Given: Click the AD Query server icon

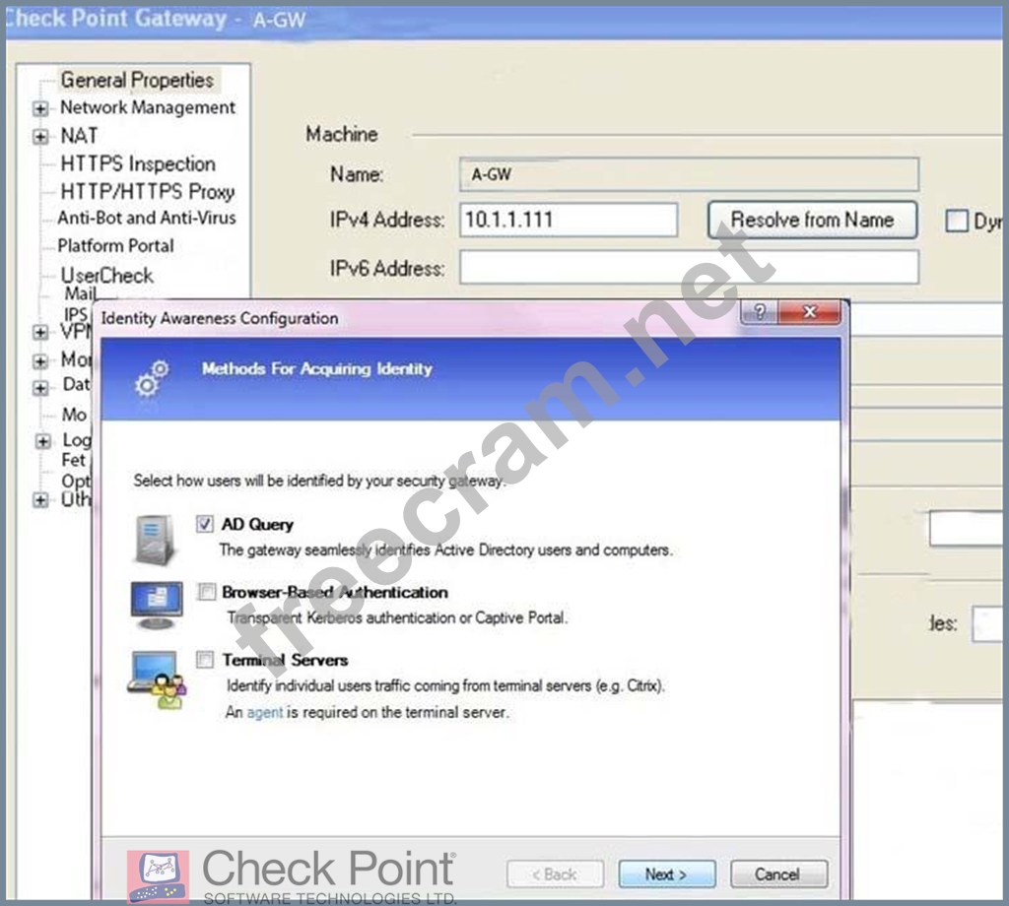Looking at the screenshot, I should [155, 540].
